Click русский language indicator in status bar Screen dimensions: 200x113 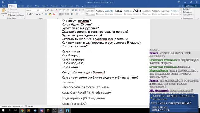(31, 106)
